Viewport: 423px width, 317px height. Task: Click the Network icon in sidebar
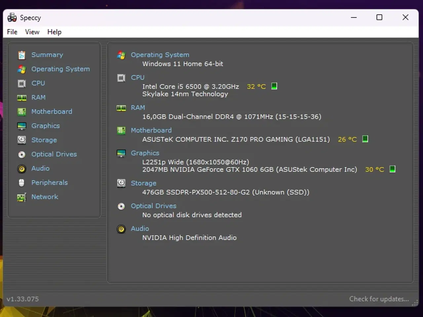pyautogui.click(x=22, y=197)
